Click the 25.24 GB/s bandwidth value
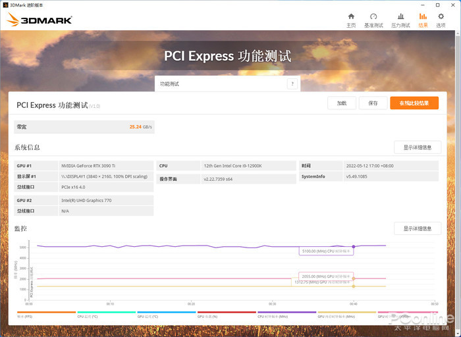Screen dimensions: 461x337 tap(140, 126)
